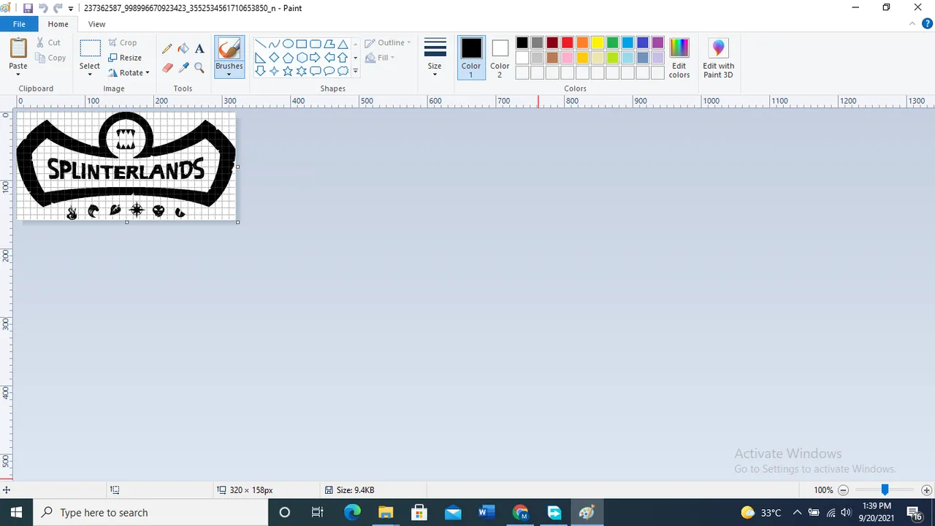Click the Crop button
Image resolution: width=935 pixels, height=526 pixels.
click(x=123, y=42)
